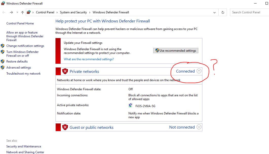Viewport: 269px width, 154px height.
Task: Click the red shield icon beside Private networks
Action: (x=65, y=71)
